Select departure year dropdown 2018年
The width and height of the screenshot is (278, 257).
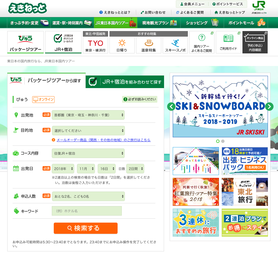click(63, 169)
